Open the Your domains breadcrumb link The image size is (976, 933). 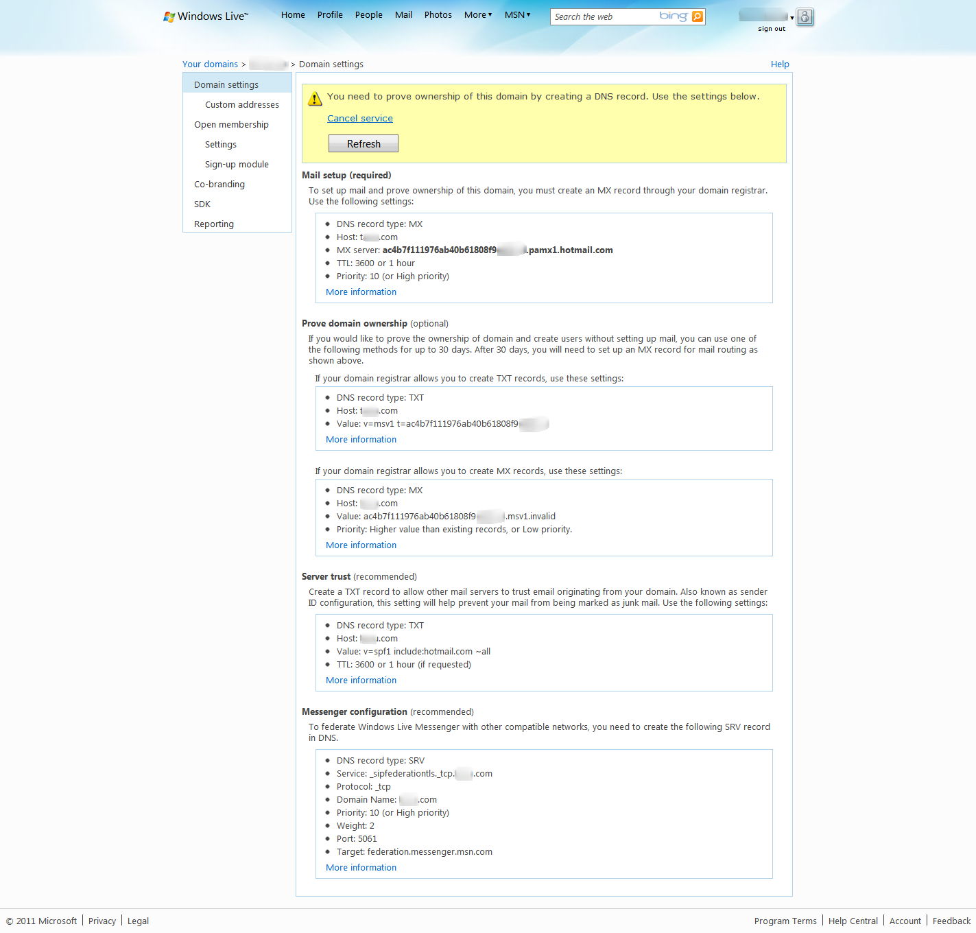tap(210, 64)
